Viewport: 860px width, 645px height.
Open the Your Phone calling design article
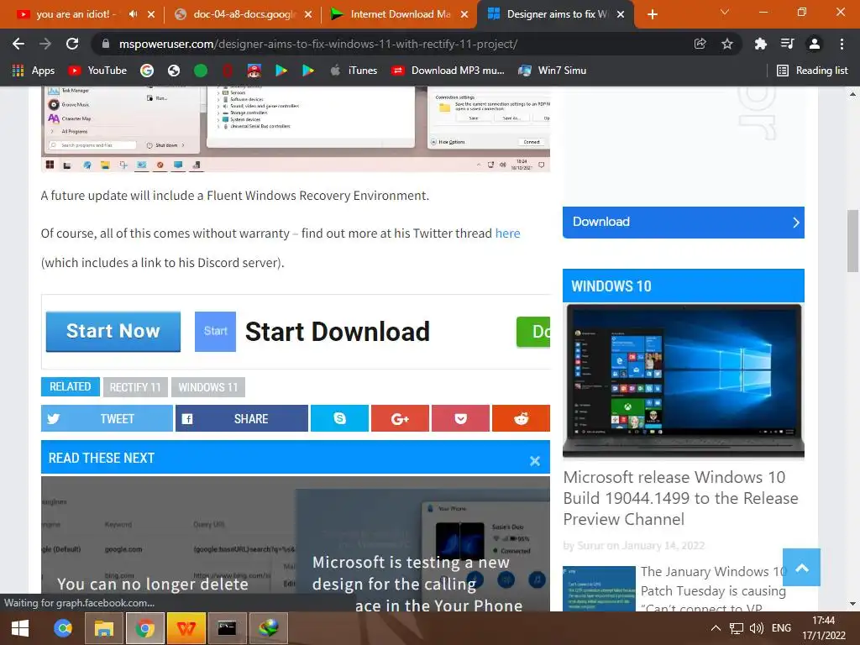click(417, 585)
